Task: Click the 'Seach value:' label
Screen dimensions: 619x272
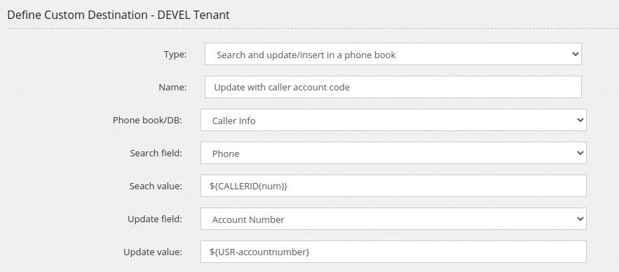Action: (x=156, y=186)
